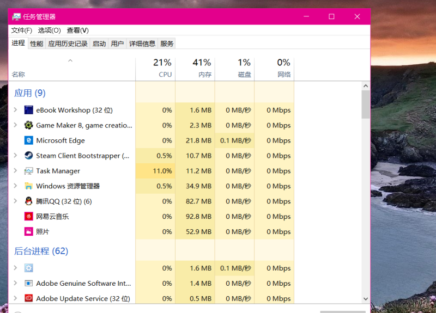The height and width of the screenshot is (313, 436).
Task: Click the 任务管理器 title bar icon
Action: point(16,17)
